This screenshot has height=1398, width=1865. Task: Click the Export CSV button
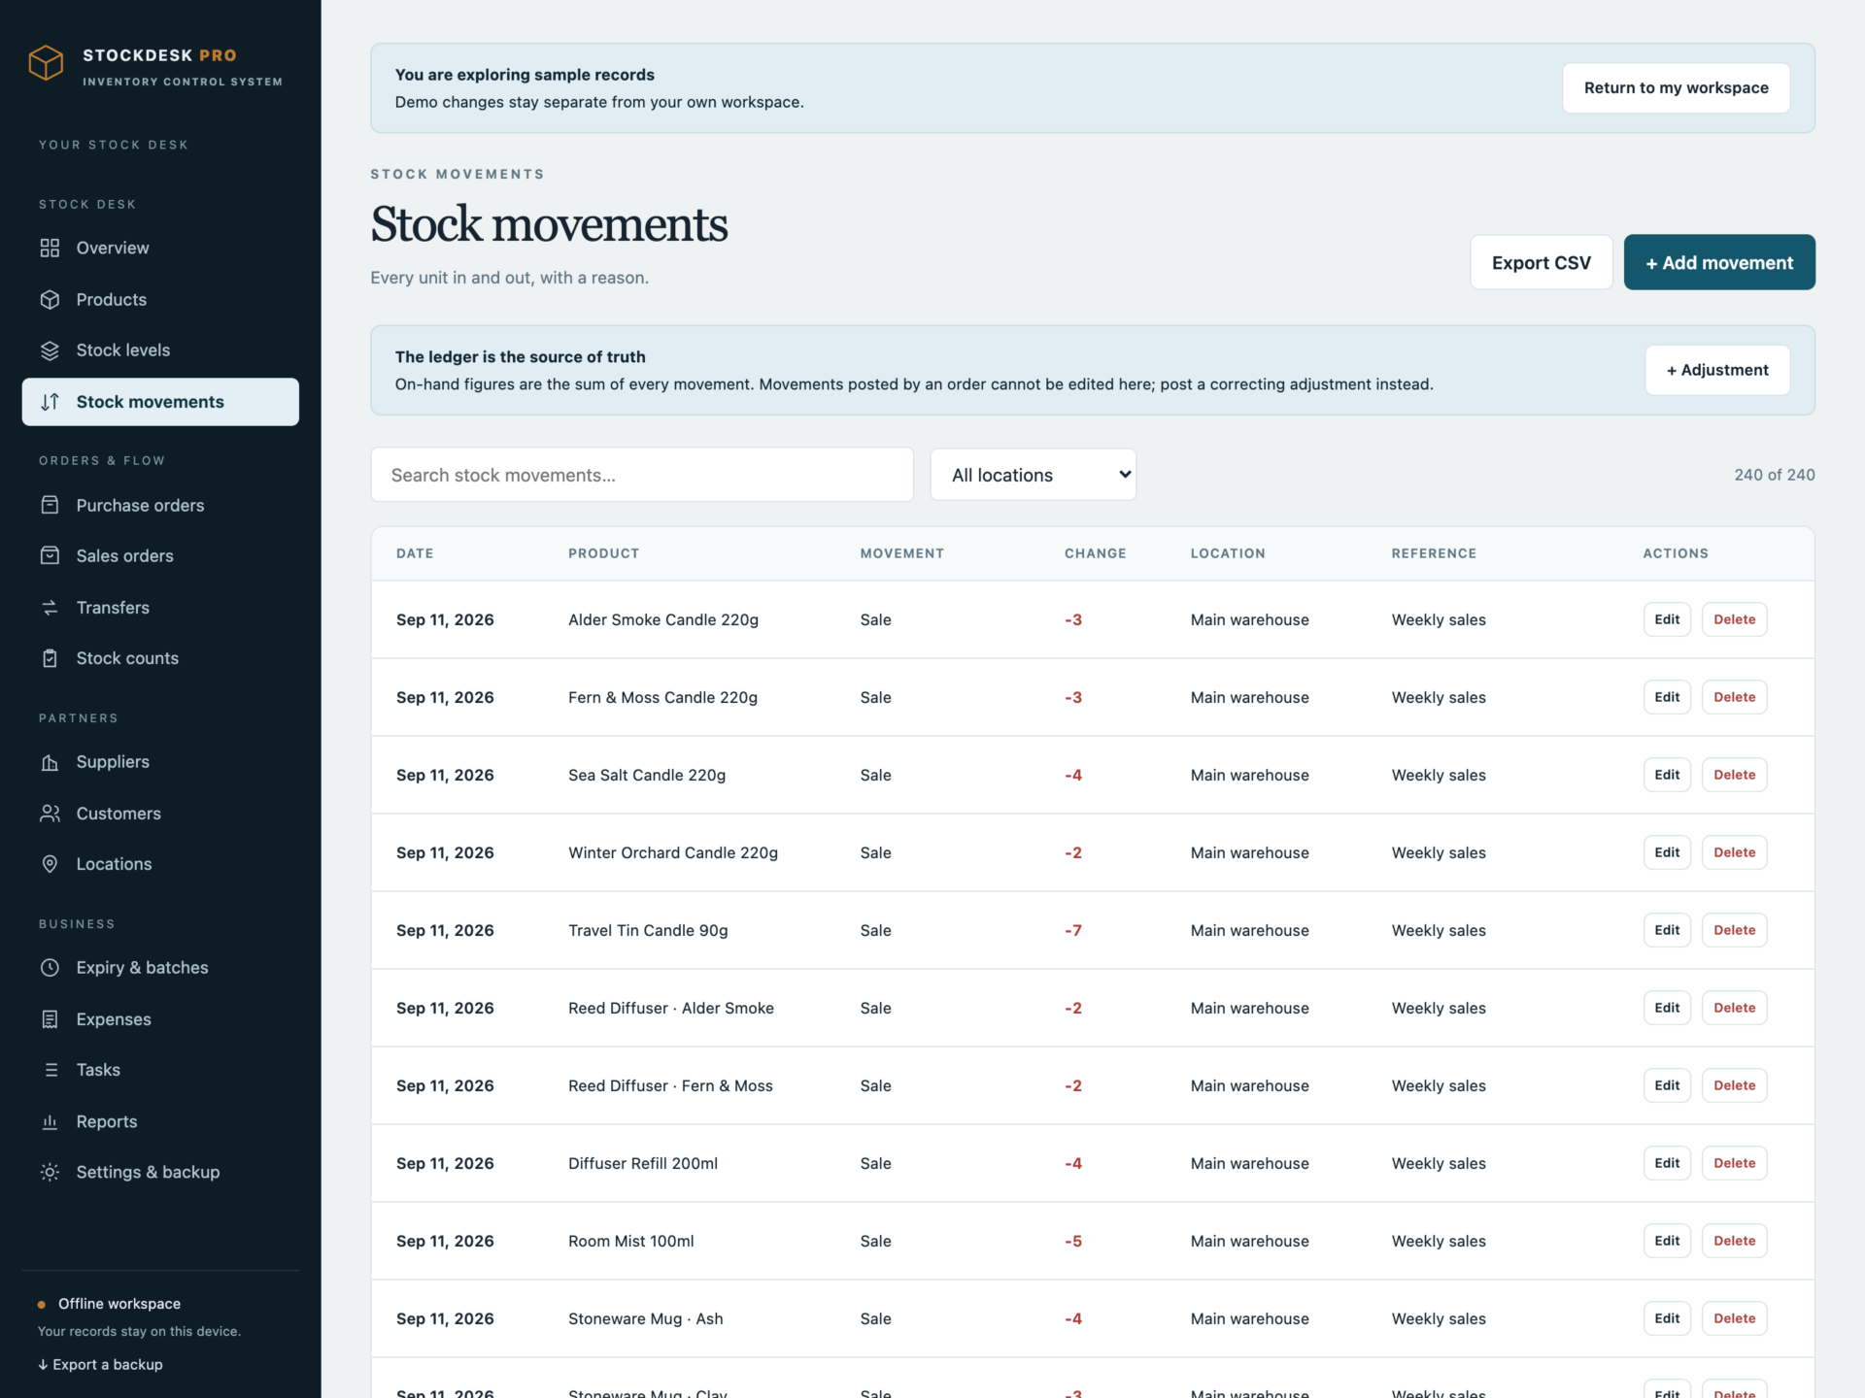1542,262
